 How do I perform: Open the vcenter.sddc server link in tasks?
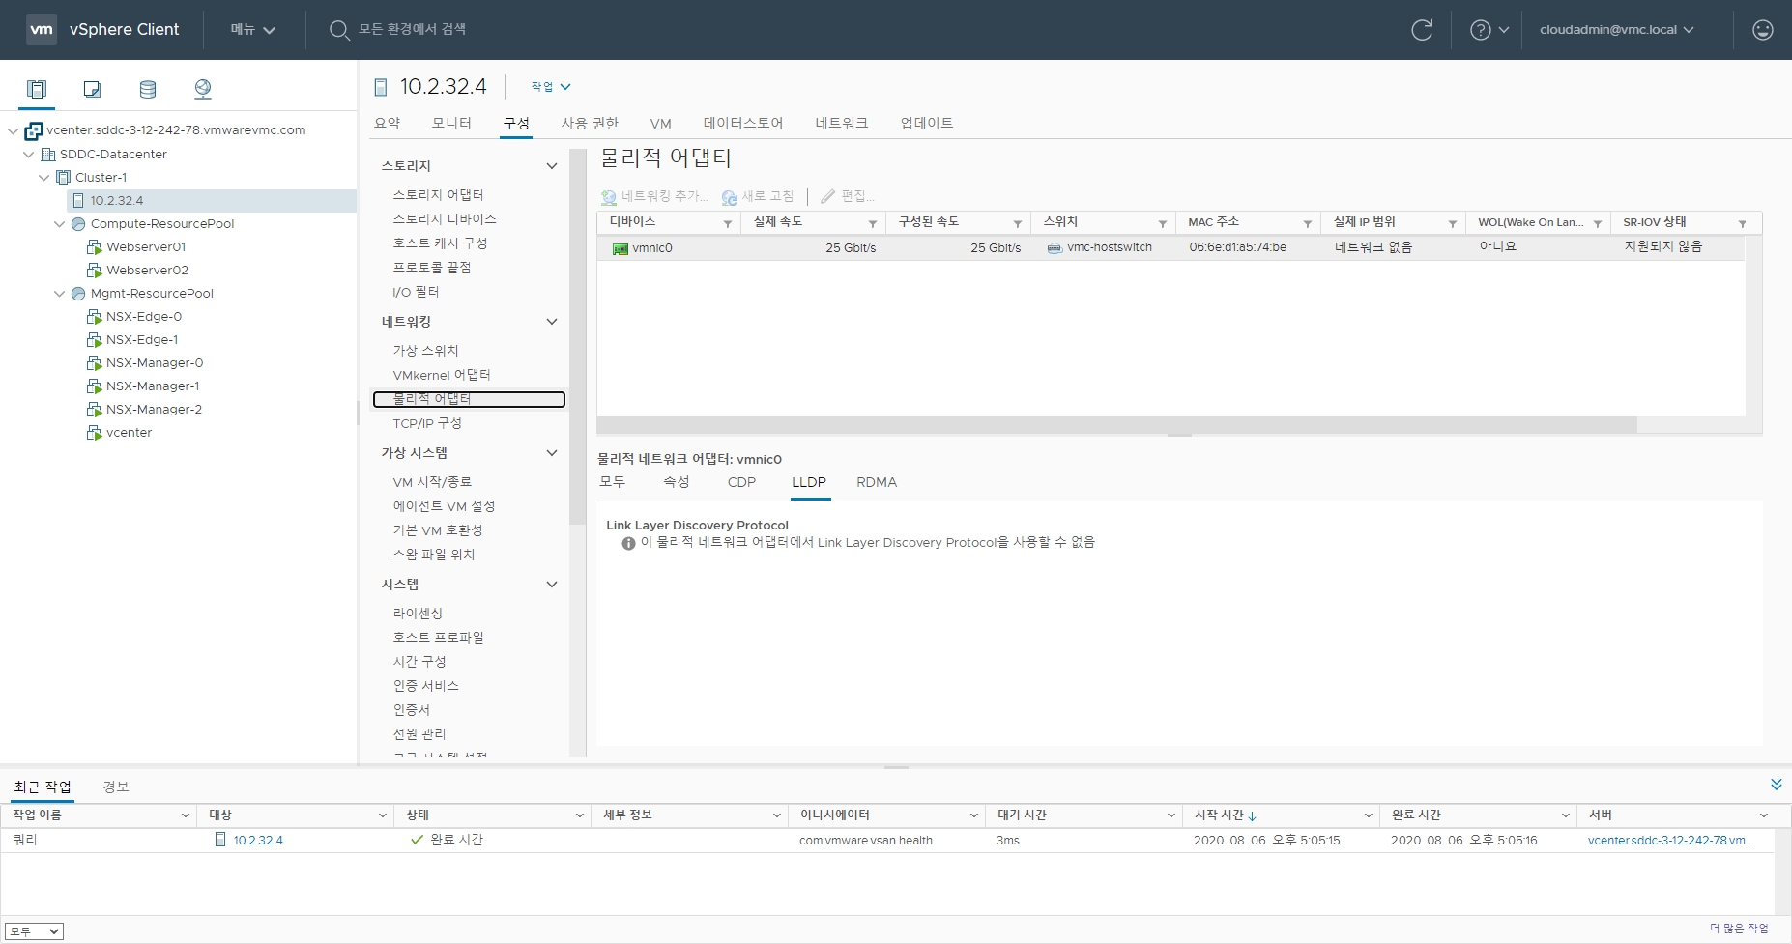coord(1670,841)
